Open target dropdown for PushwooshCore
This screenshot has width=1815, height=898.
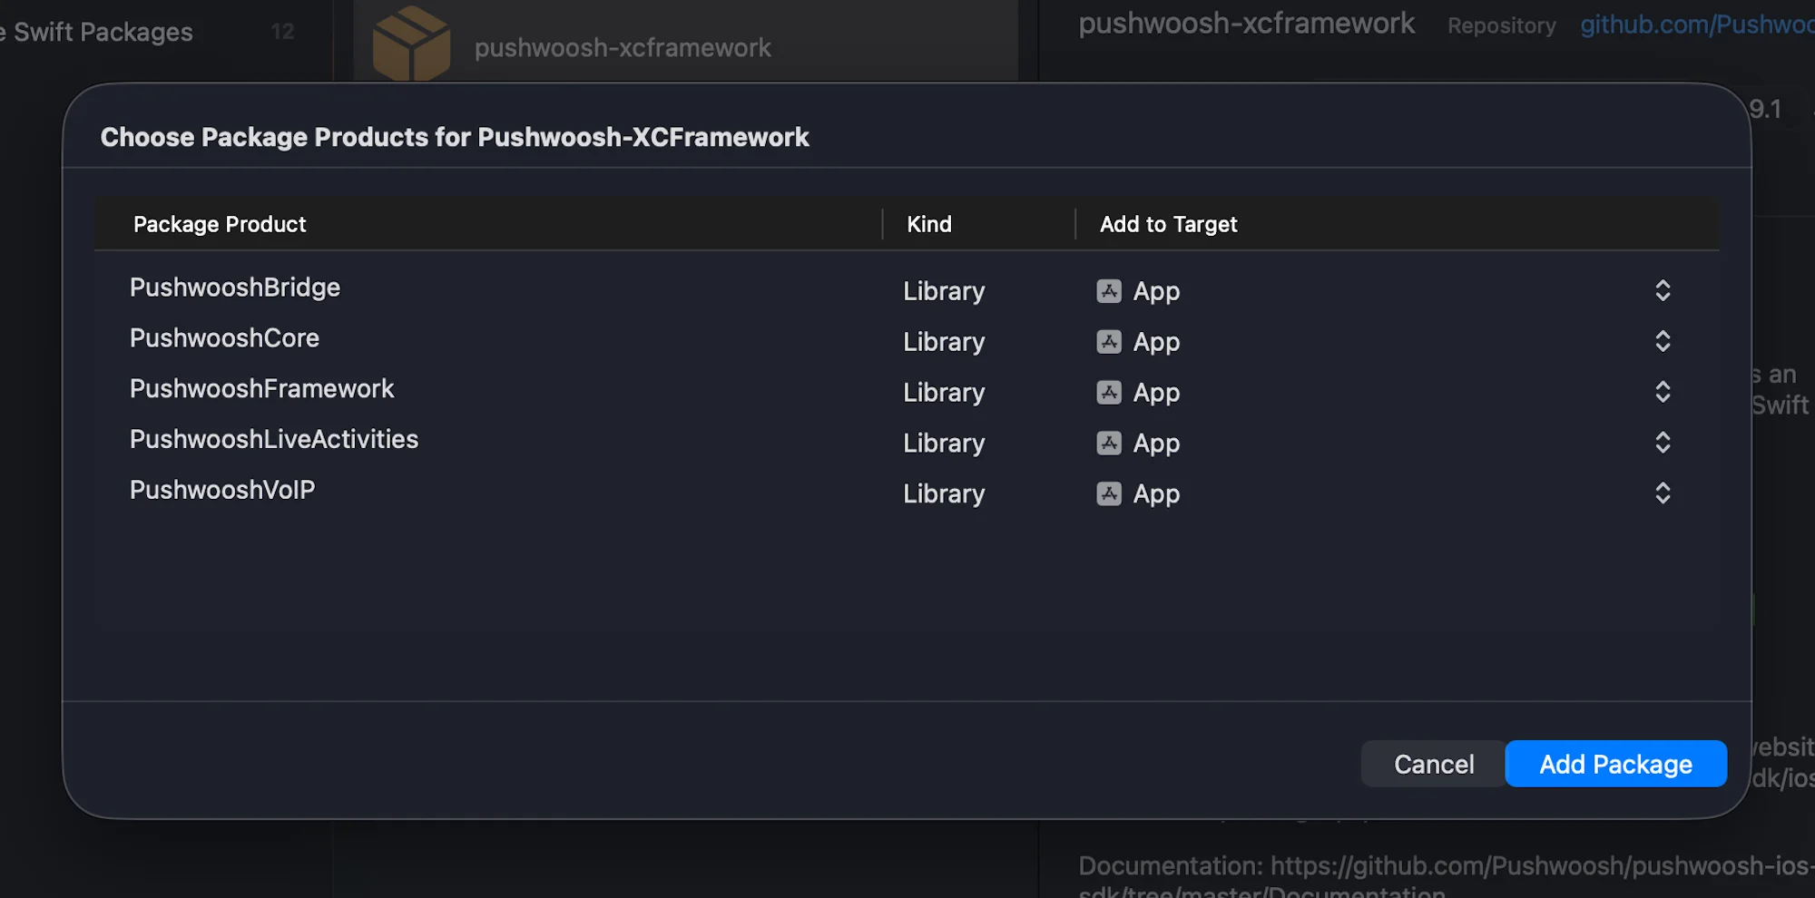coord(1662,342)
